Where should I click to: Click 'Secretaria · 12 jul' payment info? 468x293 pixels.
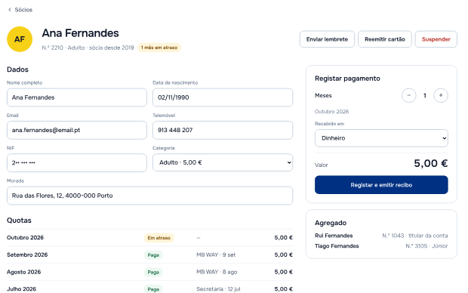218,288
